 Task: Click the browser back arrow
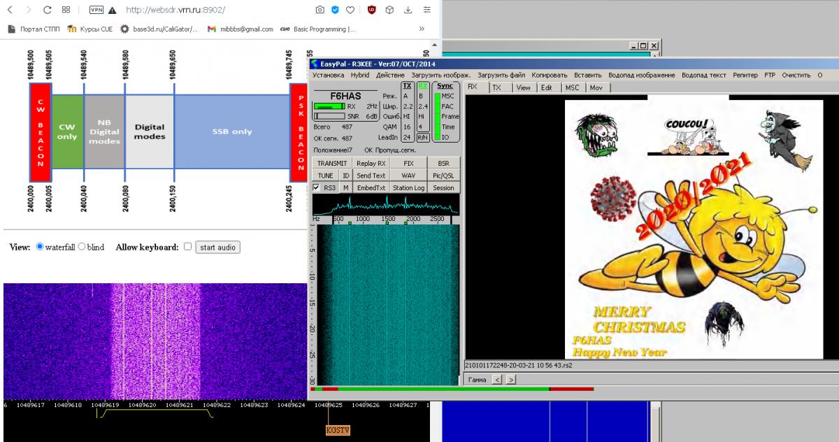[x=10, y=10]
